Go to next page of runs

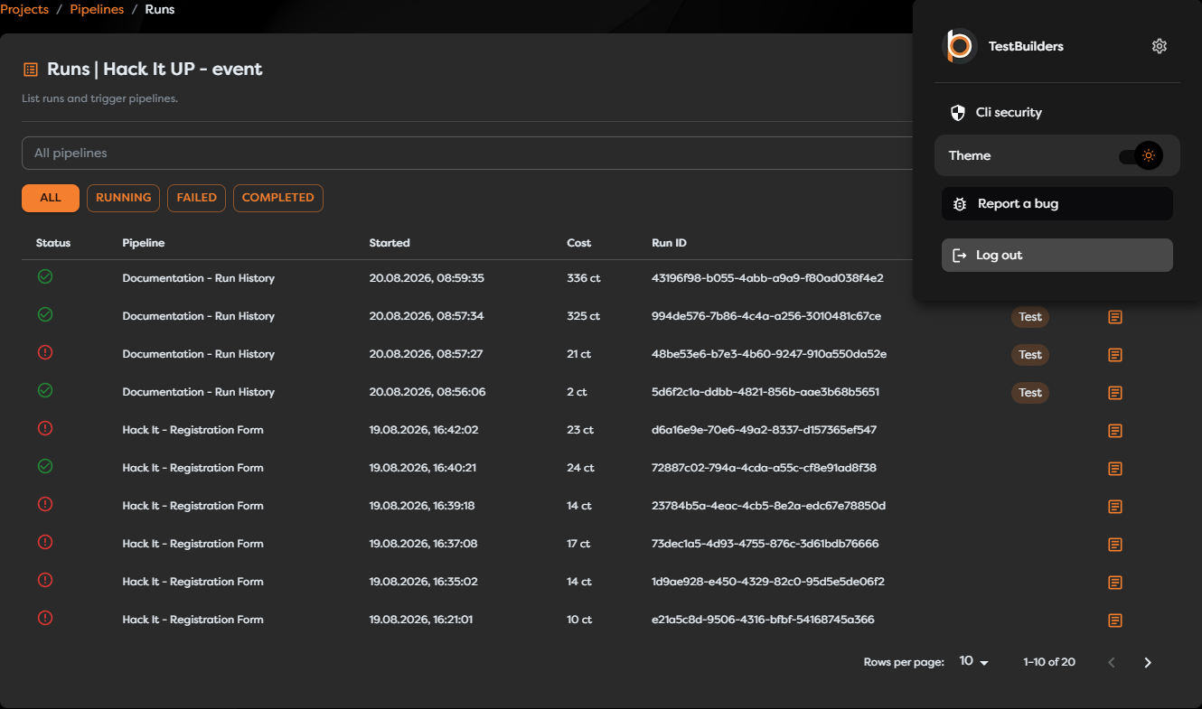point(1148,662)
